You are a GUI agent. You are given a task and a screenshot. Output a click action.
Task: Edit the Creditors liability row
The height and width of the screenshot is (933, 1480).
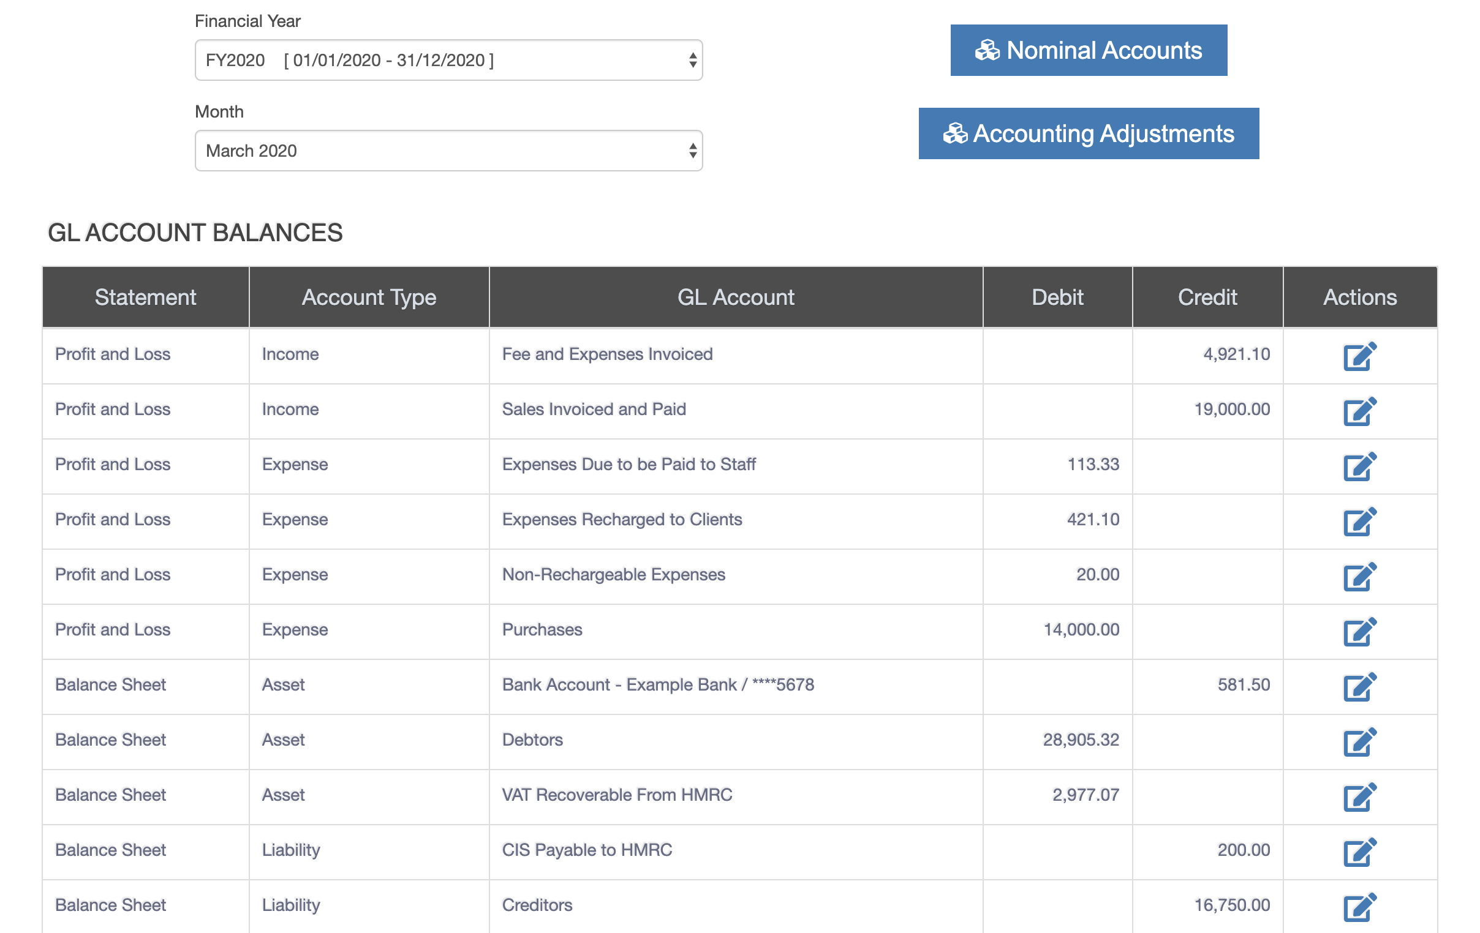coord(1359,907)
